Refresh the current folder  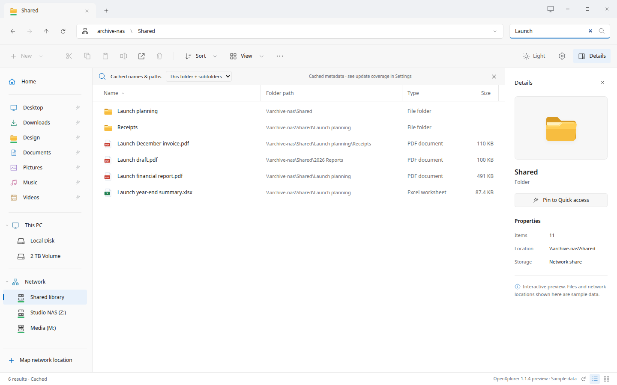(63, 31)
